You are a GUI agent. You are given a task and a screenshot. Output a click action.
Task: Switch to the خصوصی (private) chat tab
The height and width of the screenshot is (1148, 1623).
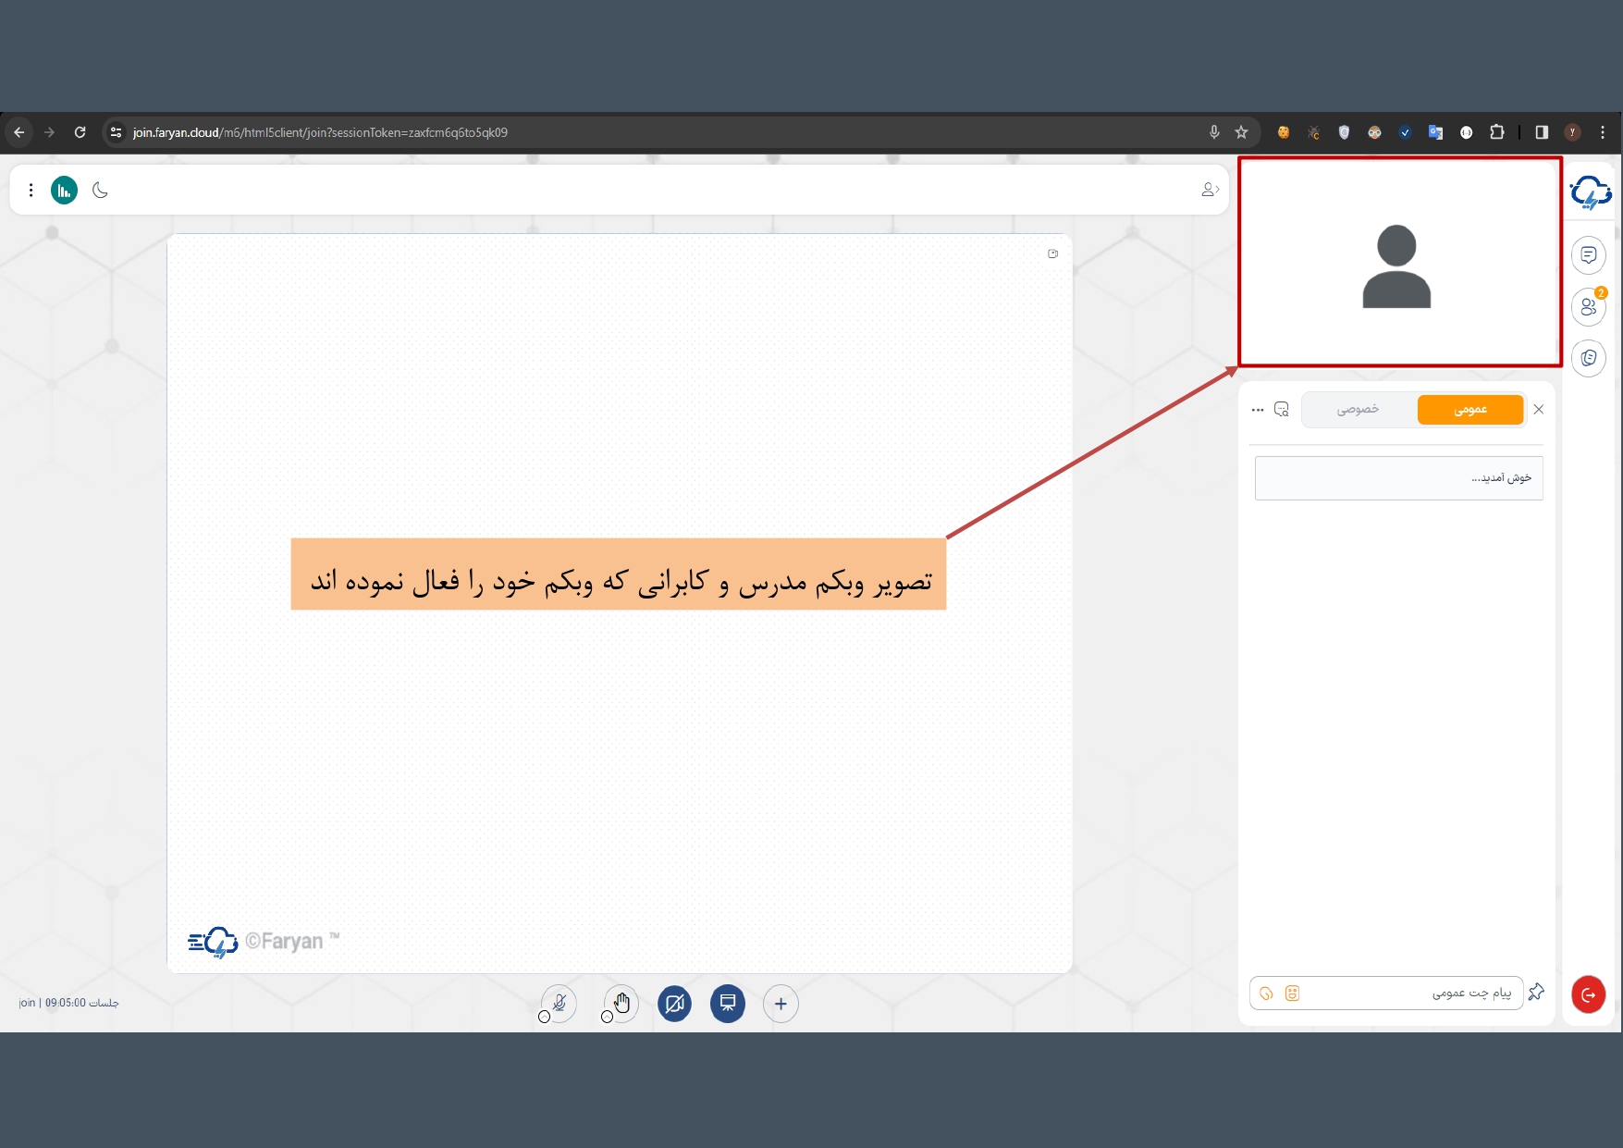coord(1358,409)
